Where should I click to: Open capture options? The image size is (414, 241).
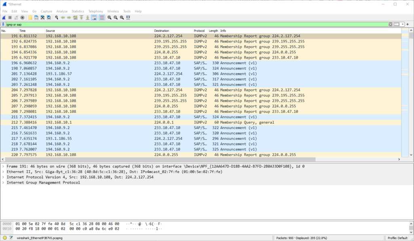(23, 17)
